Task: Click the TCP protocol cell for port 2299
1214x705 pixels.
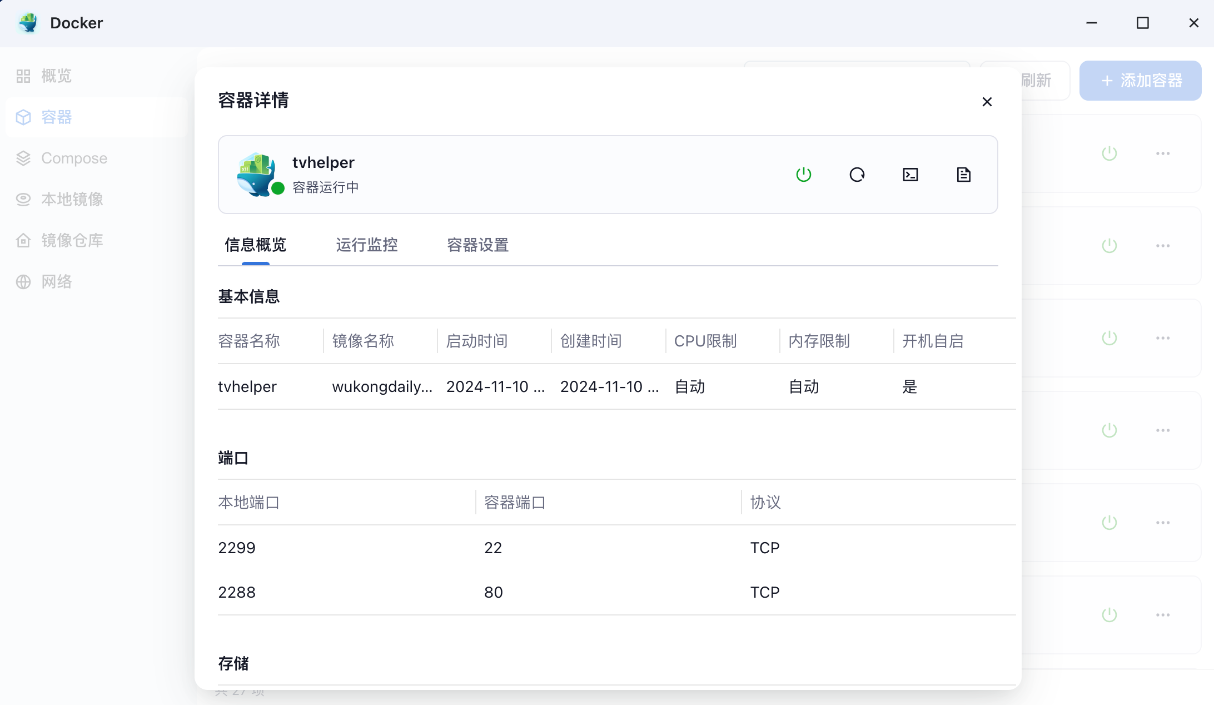Action: (765, 548)
